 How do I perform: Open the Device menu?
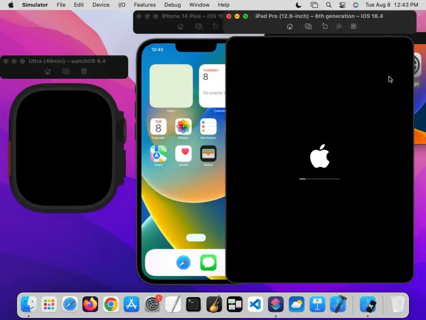(101, 5)
